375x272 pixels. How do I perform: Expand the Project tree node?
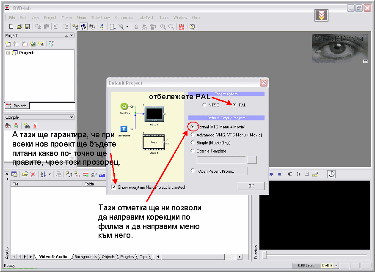point(8,53)
